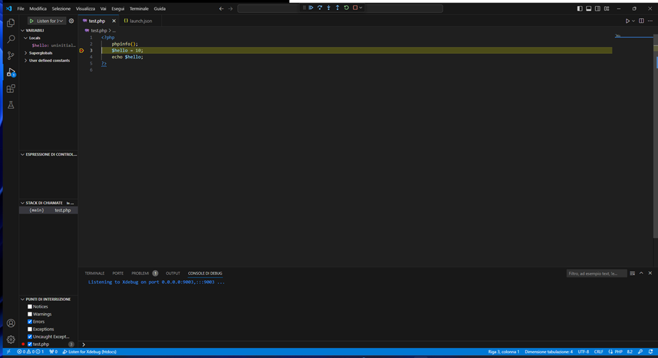
Task: Disable the test.php breakpoint checkbox
Action: click(30, 345)
